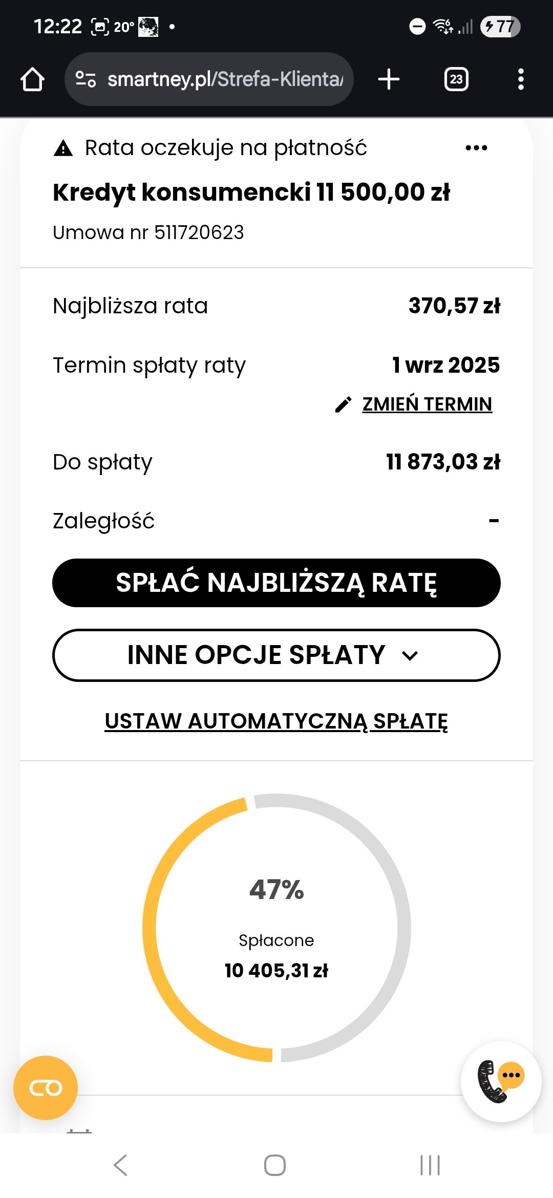Tap Android back navigation button
This screenshot has height=1198, width=553.
point(121,1165)
